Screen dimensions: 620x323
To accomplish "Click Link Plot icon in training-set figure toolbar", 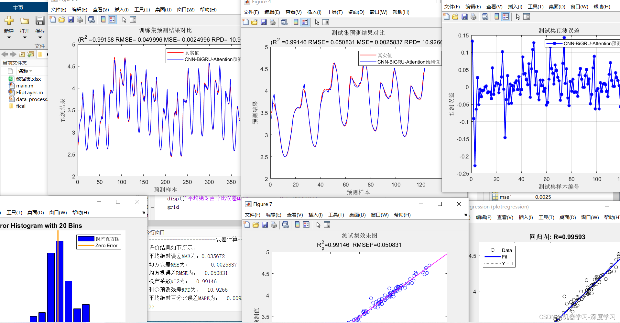I will [92, 20].
